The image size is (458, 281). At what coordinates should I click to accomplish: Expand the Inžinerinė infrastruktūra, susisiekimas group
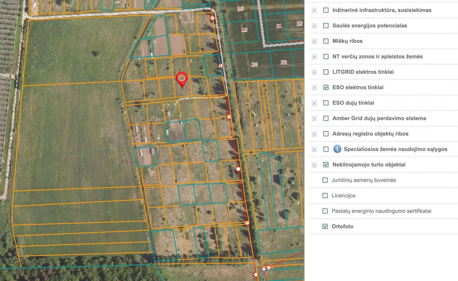pyautogui.click(x=314, y=10)
